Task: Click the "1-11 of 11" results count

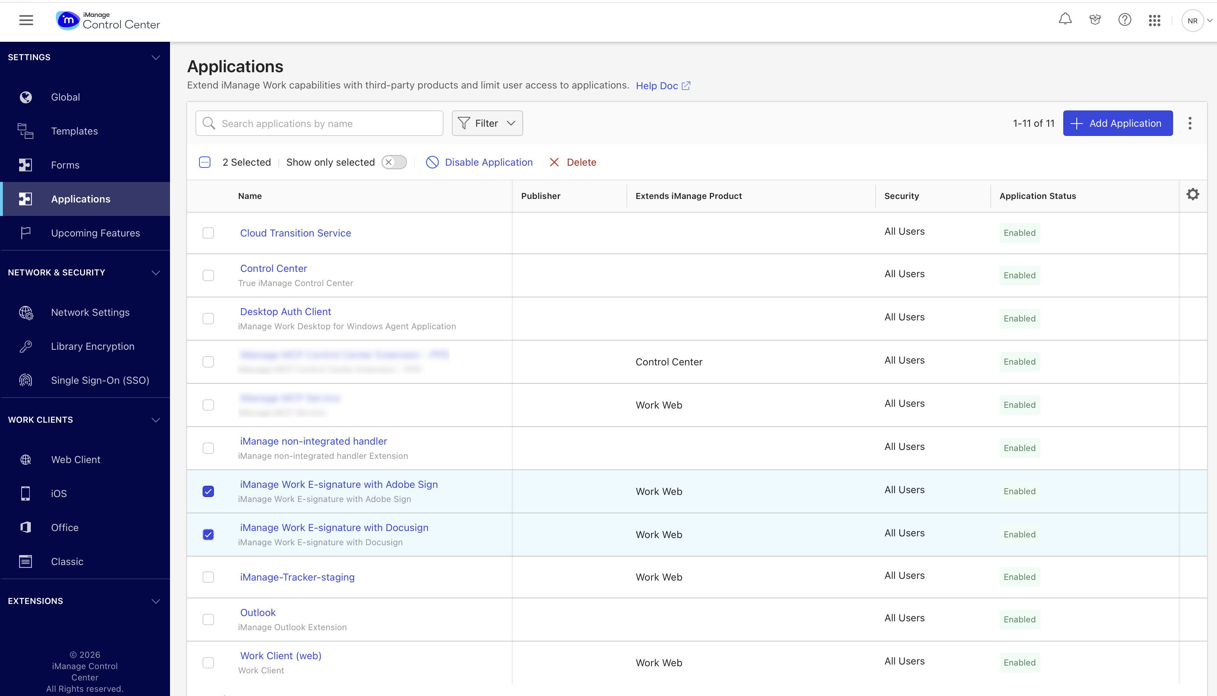Action: pyautogui.click(x=1034, y=123)
